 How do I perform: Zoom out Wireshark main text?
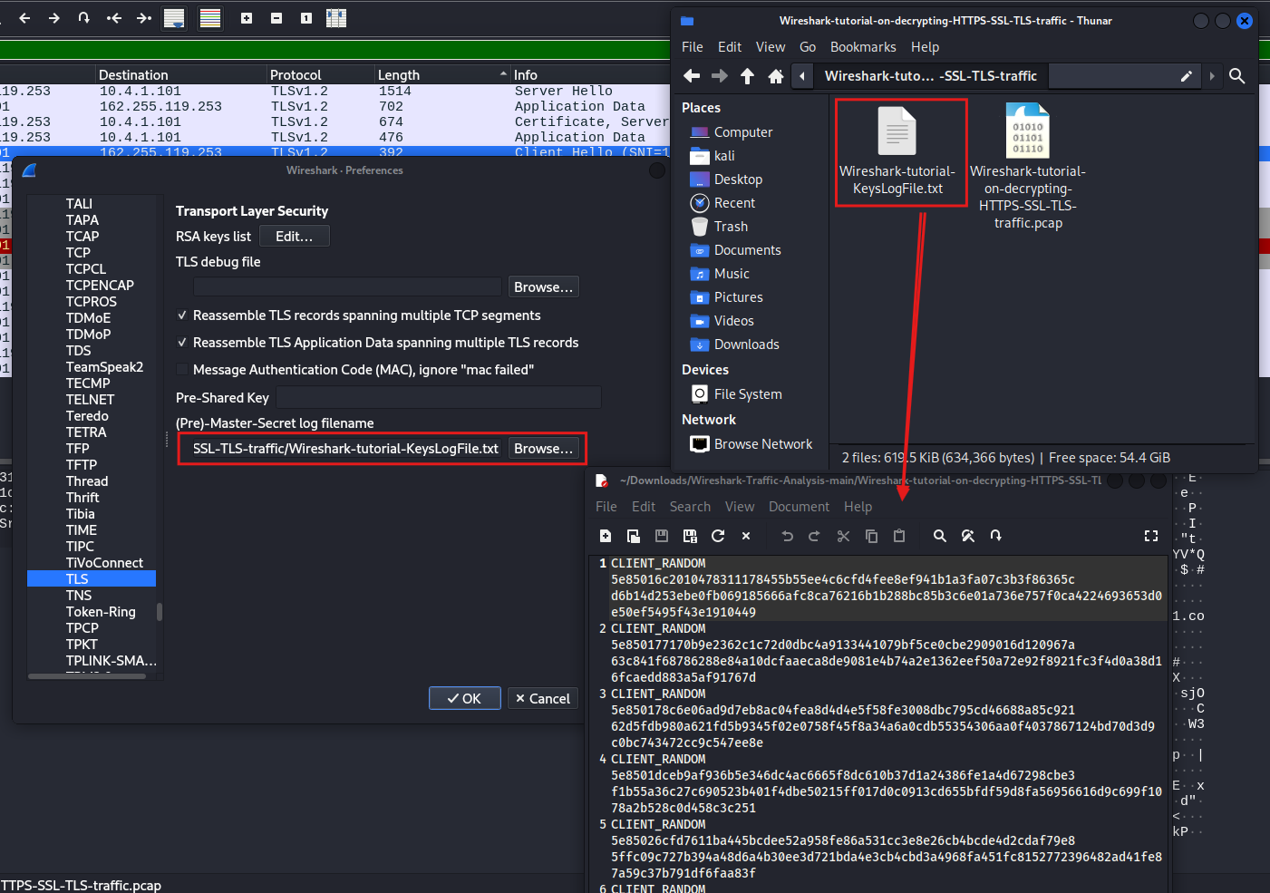pos(276,18)
